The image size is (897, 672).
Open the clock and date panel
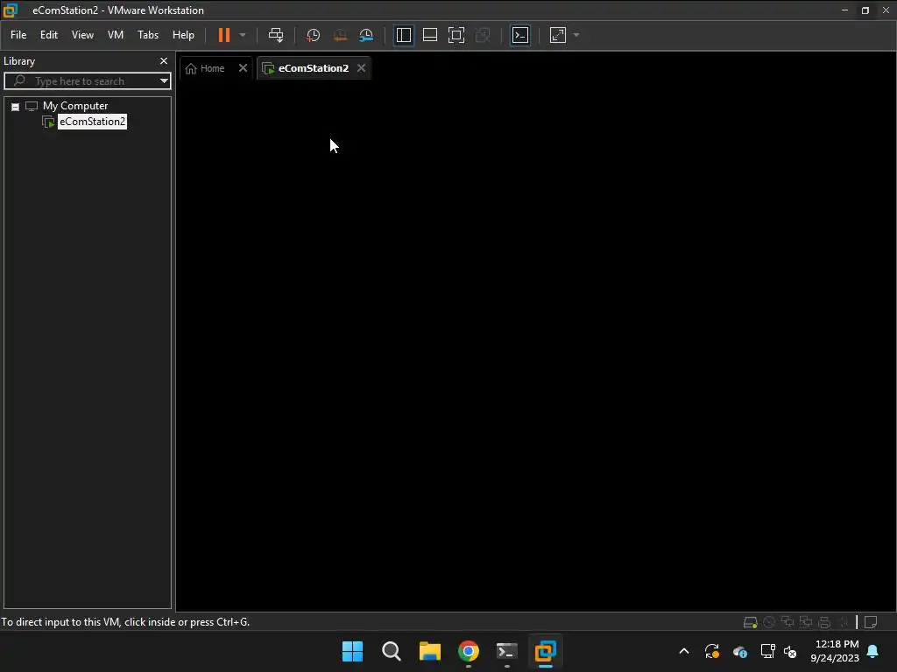point(835,651)
